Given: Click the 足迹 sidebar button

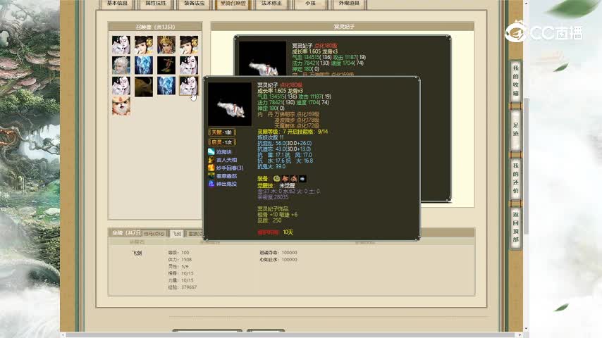Looking at the screenshot, I should [x=516, y=129].
